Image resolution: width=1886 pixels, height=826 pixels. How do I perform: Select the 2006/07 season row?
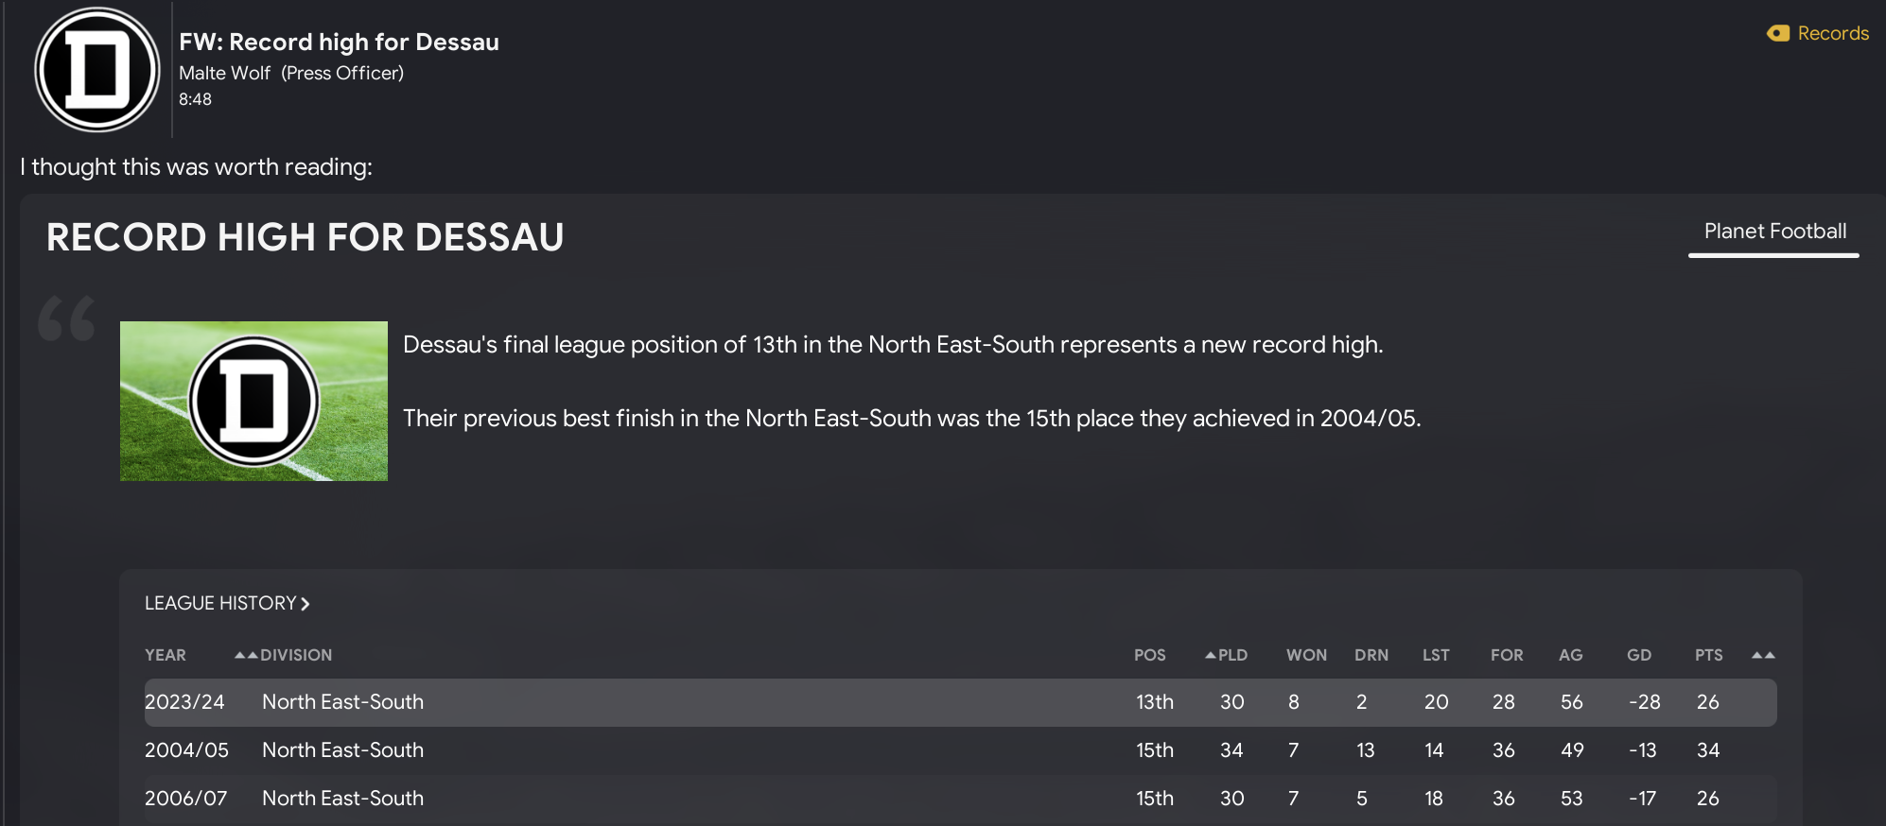tap(960, 799)
